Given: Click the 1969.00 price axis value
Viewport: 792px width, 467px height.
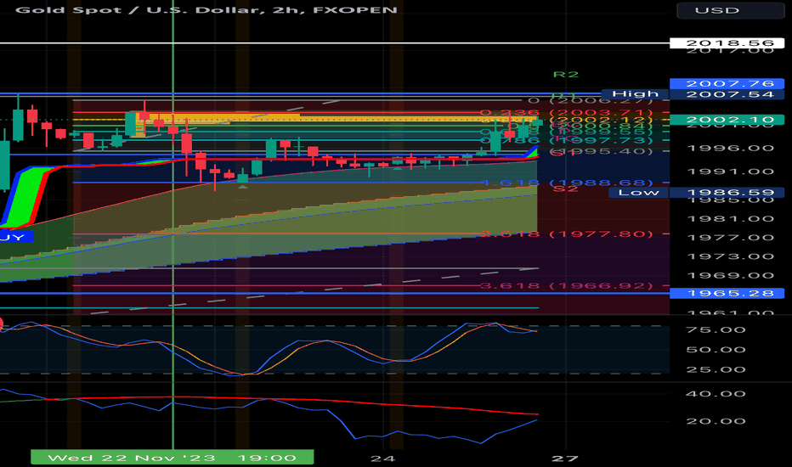Looking at the screenshot, I should coord(730,276).
